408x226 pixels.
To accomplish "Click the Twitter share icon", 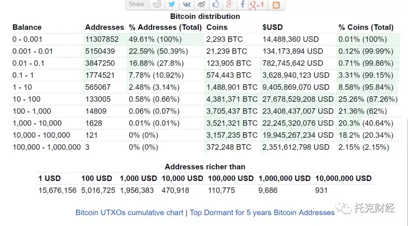I will [x=172, y=5].
